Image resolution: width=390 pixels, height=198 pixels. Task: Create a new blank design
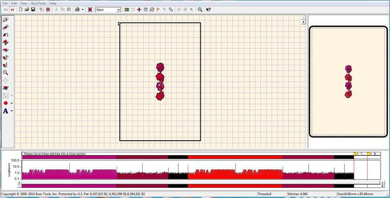[x=21, y=10]
